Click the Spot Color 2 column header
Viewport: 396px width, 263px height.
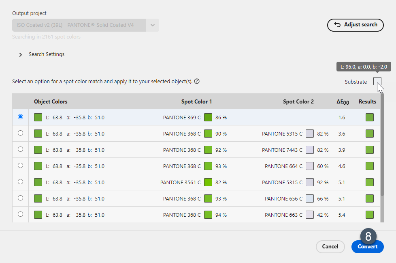click(298, 101)
